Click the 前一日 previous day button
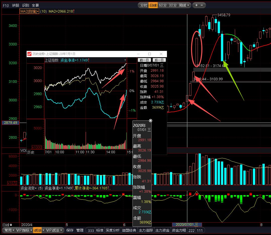Image resolution: width=271 pixels, height=235 pixels. coord(145,60)
